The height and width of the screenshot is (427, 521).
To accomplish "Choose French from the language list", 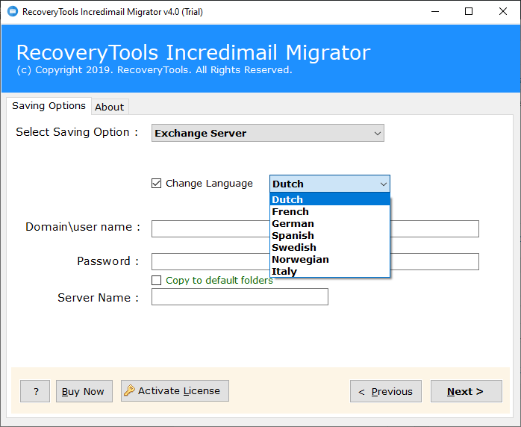I will tap(330, 211).
